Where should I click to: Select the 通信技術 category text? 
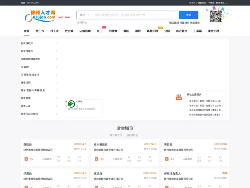[x=25, y=83]
